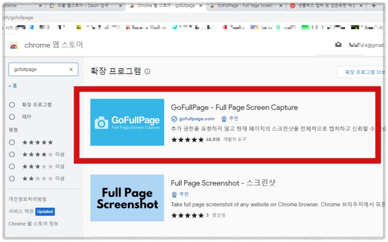Click the 생산성 category label

(x=219, y=215)
